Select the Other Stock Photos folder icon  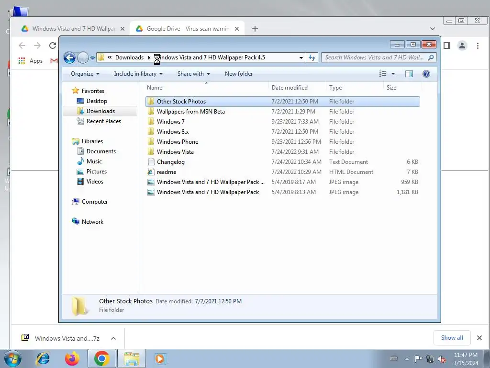(x=151, y=102)
